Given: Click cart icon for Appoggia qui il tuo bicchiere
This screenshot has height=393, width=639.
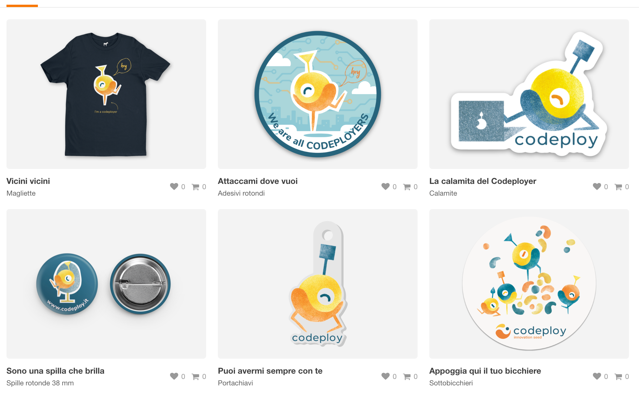Looking at the screenshot, I should pyautogui.click(x=618, y=377).
